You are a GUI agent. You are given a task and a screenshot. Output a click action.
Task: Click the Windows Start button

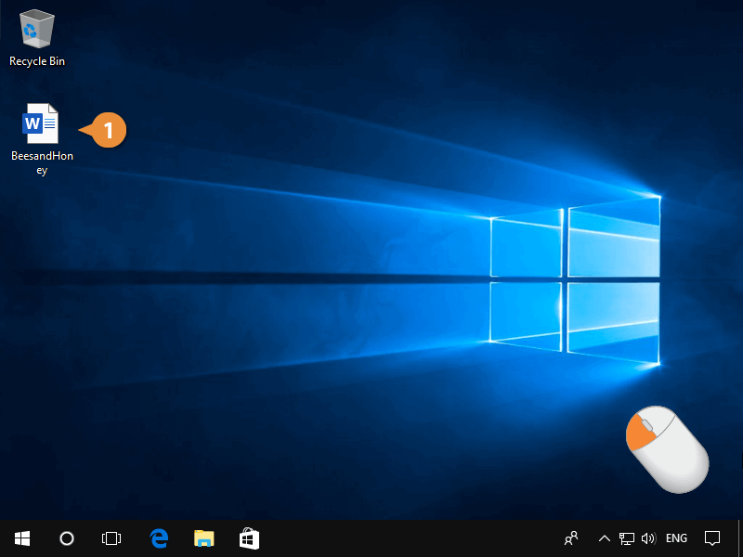[22, 538]
